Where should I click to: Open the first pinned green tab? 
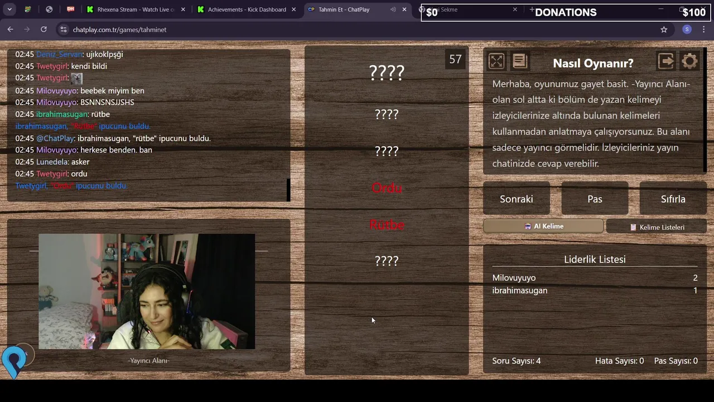(x=28, y=9)
